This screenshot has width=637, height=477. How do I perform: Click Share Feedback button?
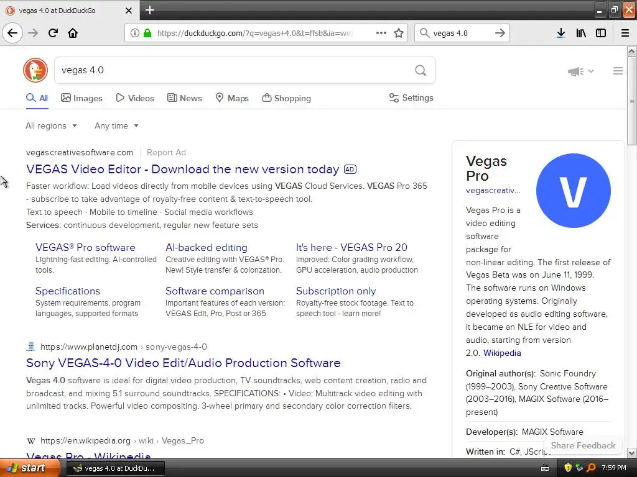click(583, 445)
